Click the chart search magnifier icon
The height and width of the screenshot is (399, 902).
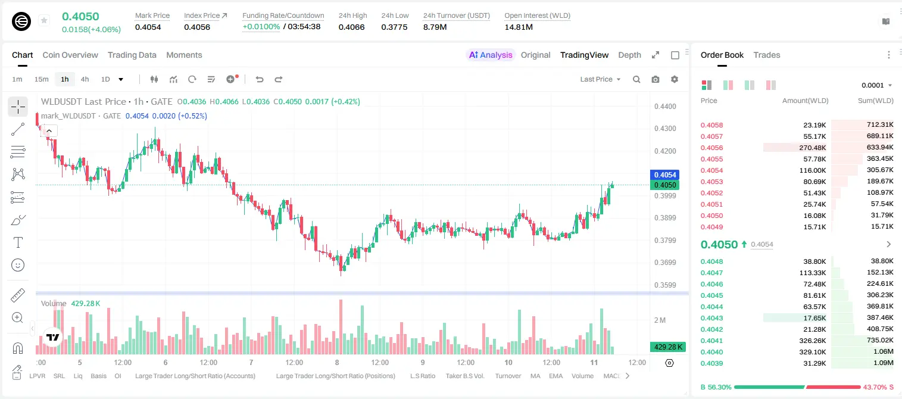[636, 79]
